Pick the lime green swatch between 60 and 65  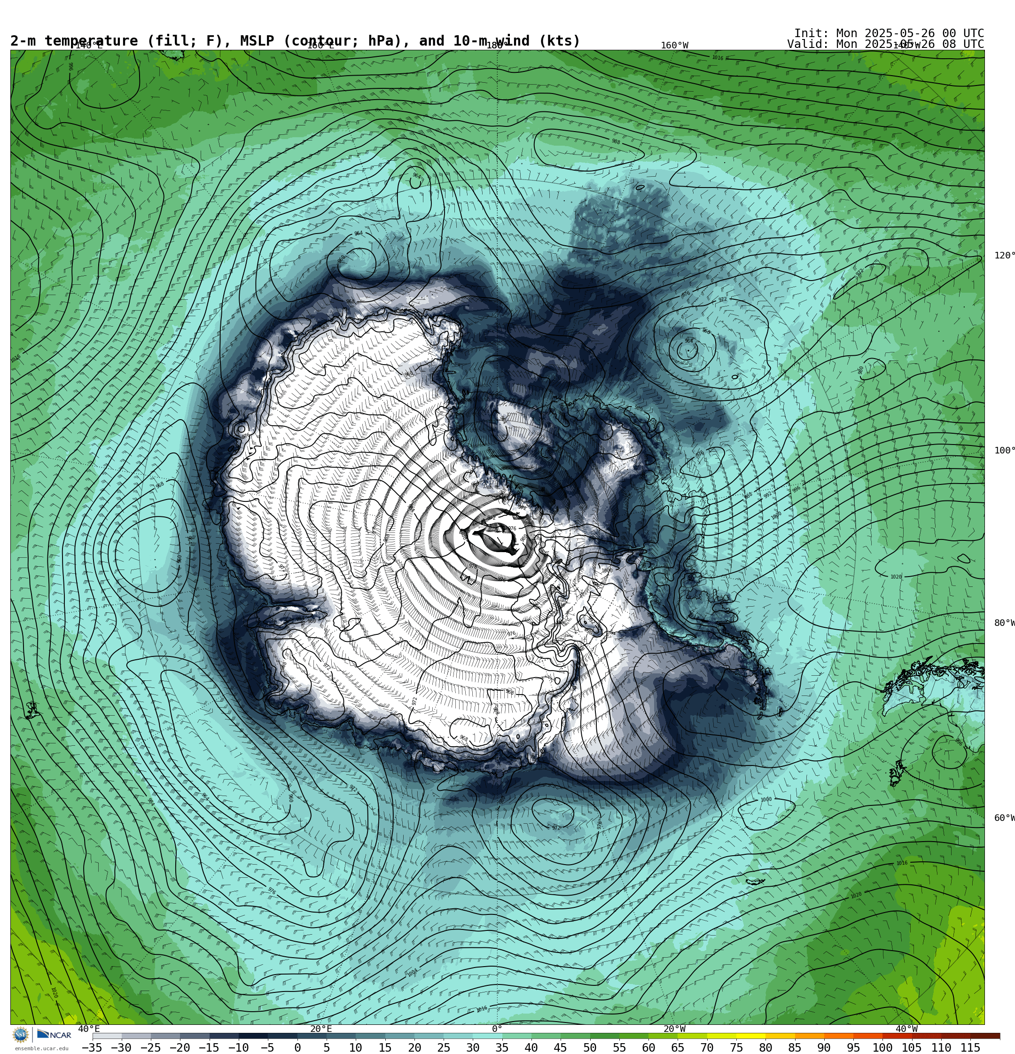coord(663,1036)
